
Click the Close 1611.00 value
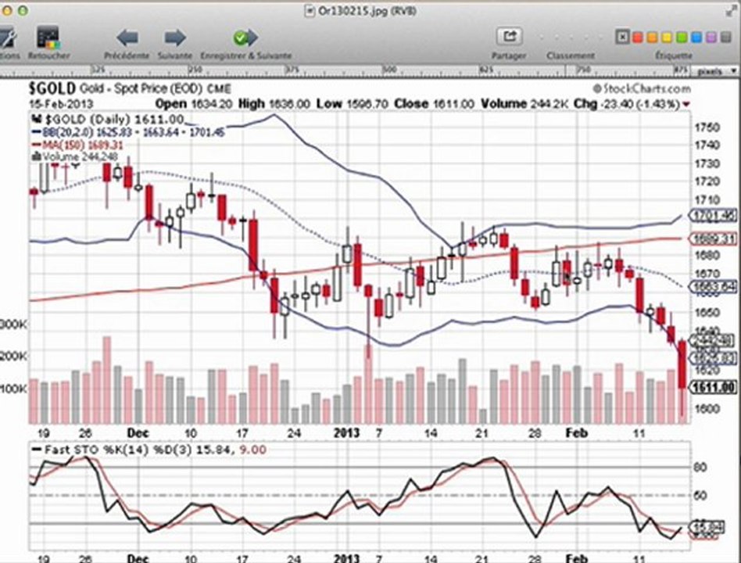[434, 104]
